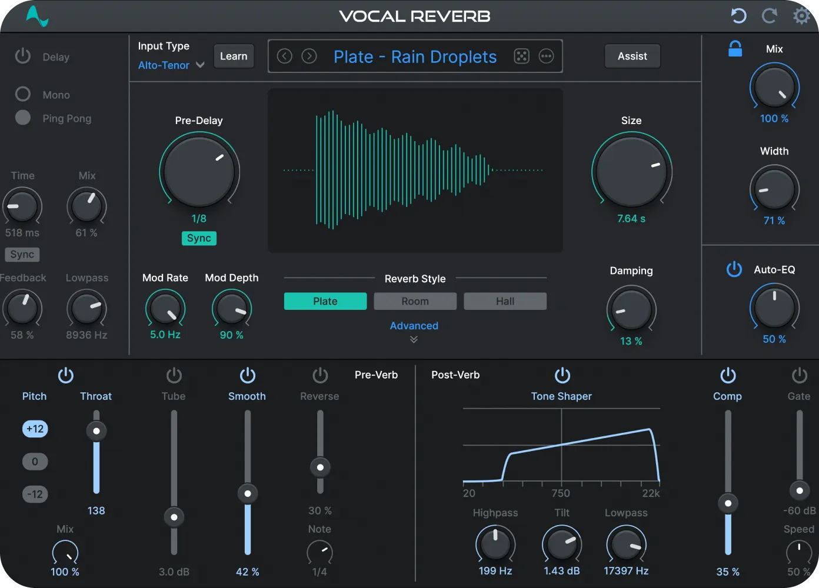Open the preset more-options ellipsis icon
Image resolution: width=819 pixels, height=588 pixels.
546,56
